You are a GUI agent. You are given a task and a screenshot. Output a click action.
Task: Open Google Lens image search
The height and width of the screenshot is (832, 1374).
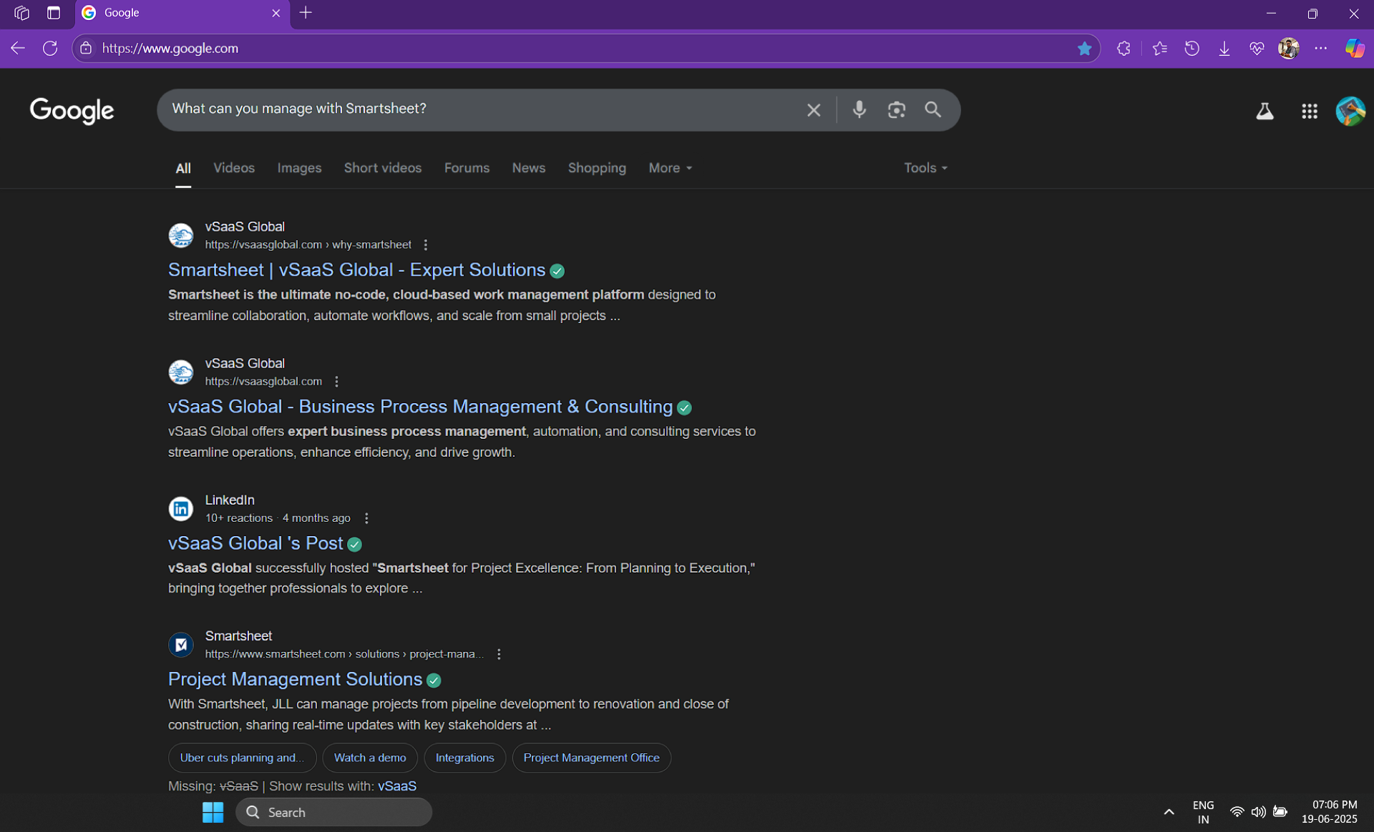(x=897, y=109)
